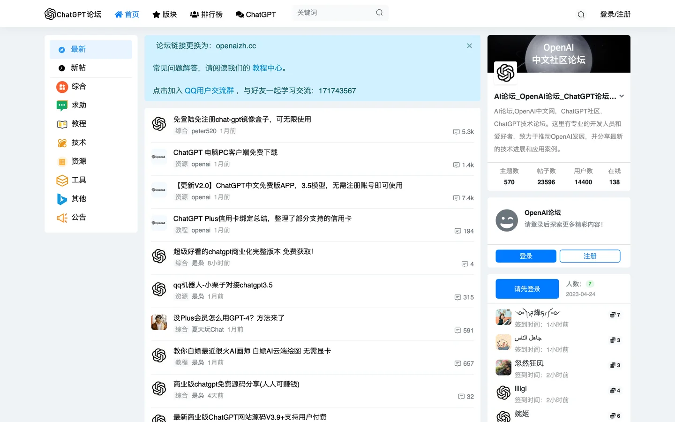Click the 求助 chat bubble icon
675x422 pixels.
[62, 105]
